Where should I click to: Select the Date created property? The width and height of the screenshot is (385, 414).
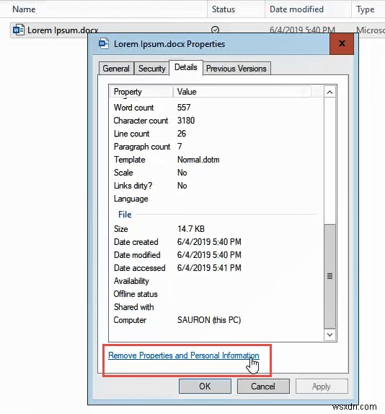click(x=136, y=242)
